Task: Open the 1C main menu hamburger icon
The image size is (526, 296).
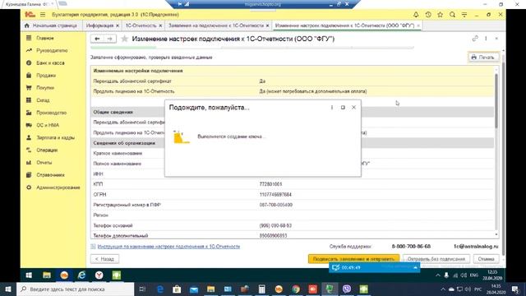Action: click(x=43, y=15)
